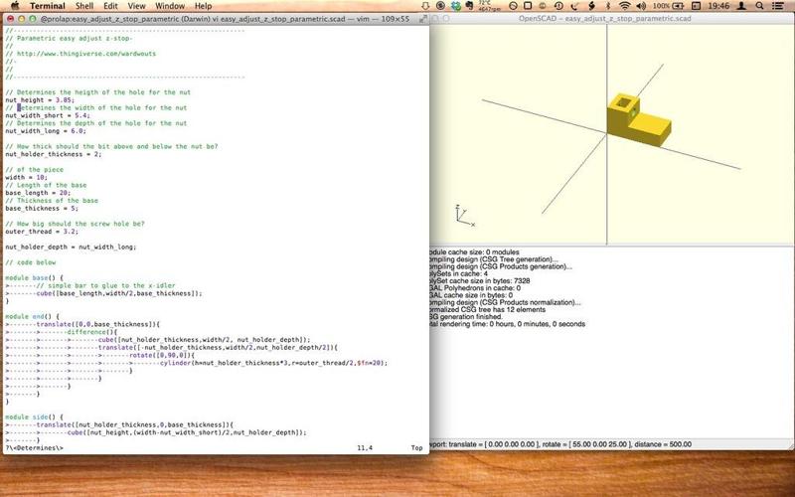This screenshot has height=497, width=795.
Task: Click the battery status indicator
Action: click(x=669, y=6)
